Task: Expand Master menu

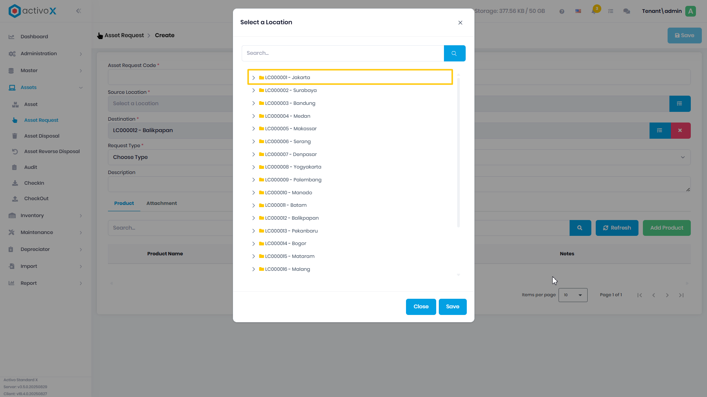Action: 46,71
